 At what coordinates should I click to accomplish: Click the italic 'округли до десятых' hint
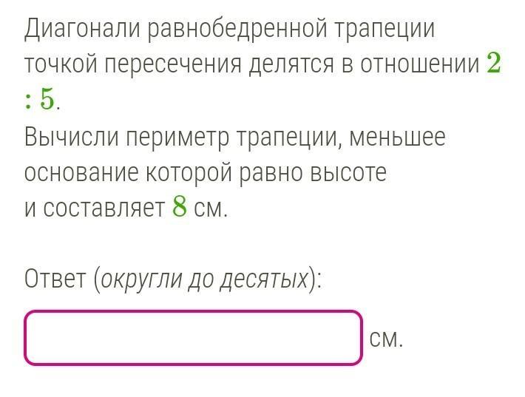pos(204,279)
